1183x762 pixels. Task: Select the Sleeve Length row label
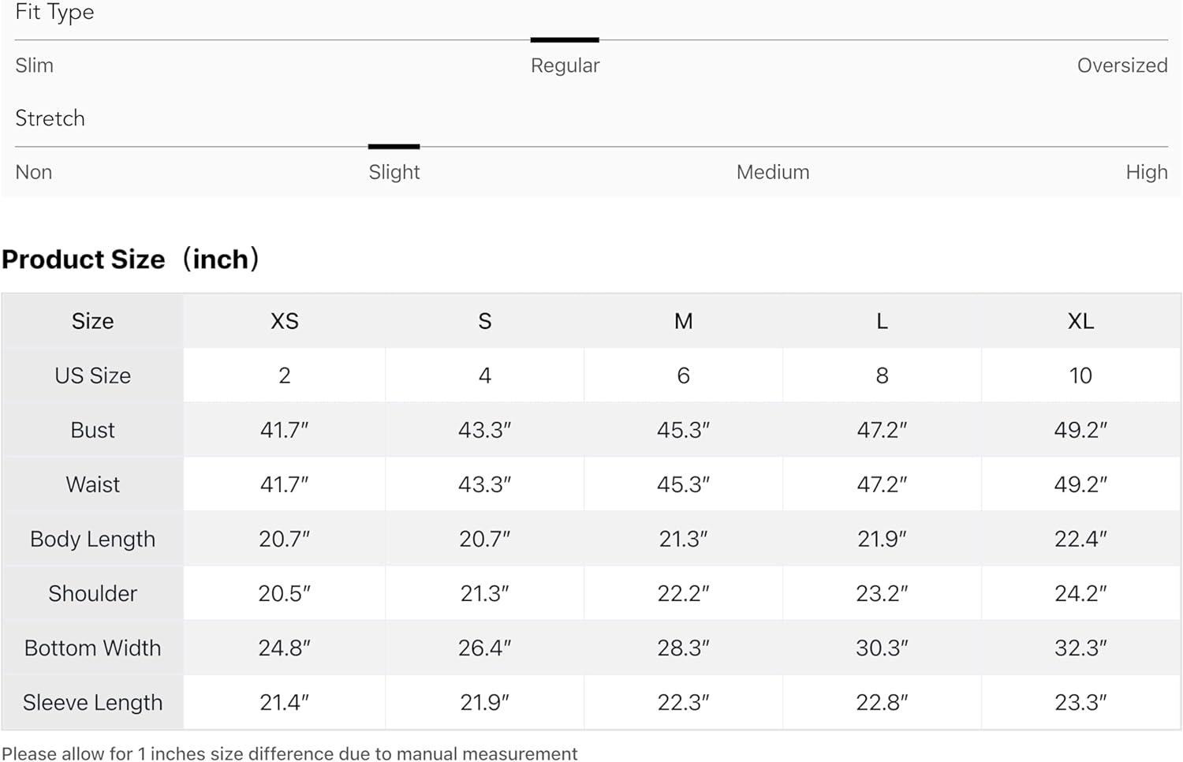coord(92,702)
